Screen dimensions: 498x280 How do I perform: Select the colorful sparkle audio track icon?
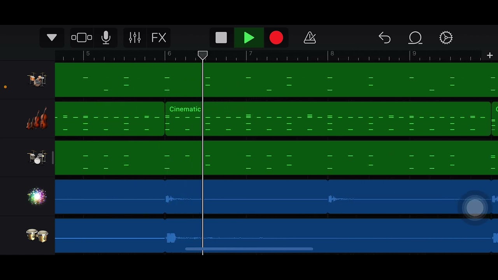pyautogui.click(x=37, y=196)
